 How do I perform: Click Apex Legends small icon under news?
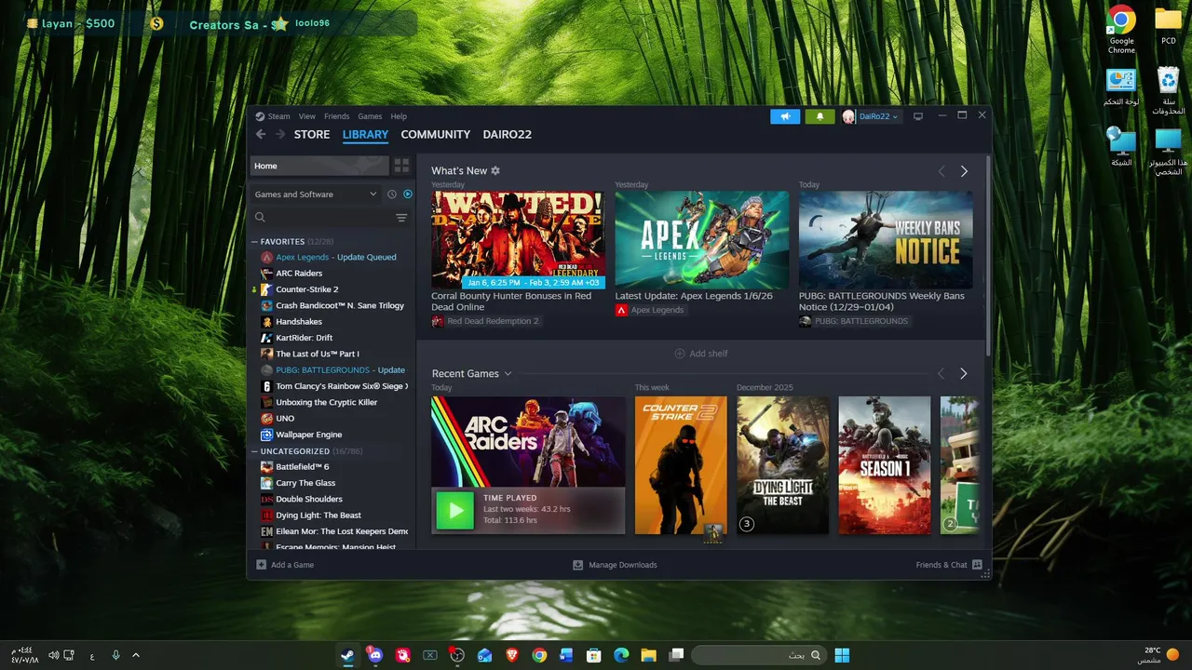(621, 310)
